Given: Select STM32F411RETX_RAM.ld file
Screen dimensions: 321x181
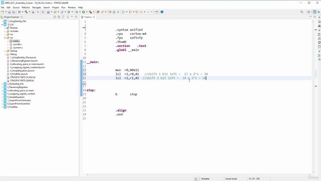Looking at the screenshot, I should [x=22, y=80].
